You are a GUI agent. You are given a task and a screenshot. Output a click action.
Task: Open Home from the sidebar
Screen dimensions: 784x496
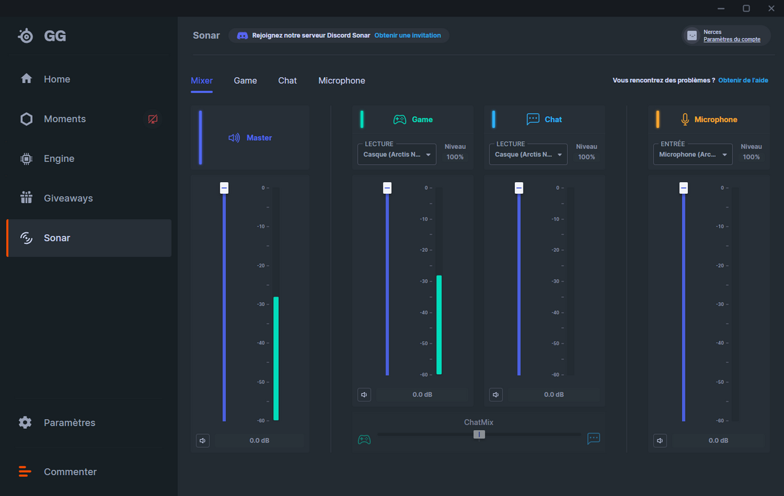[89, 79]
